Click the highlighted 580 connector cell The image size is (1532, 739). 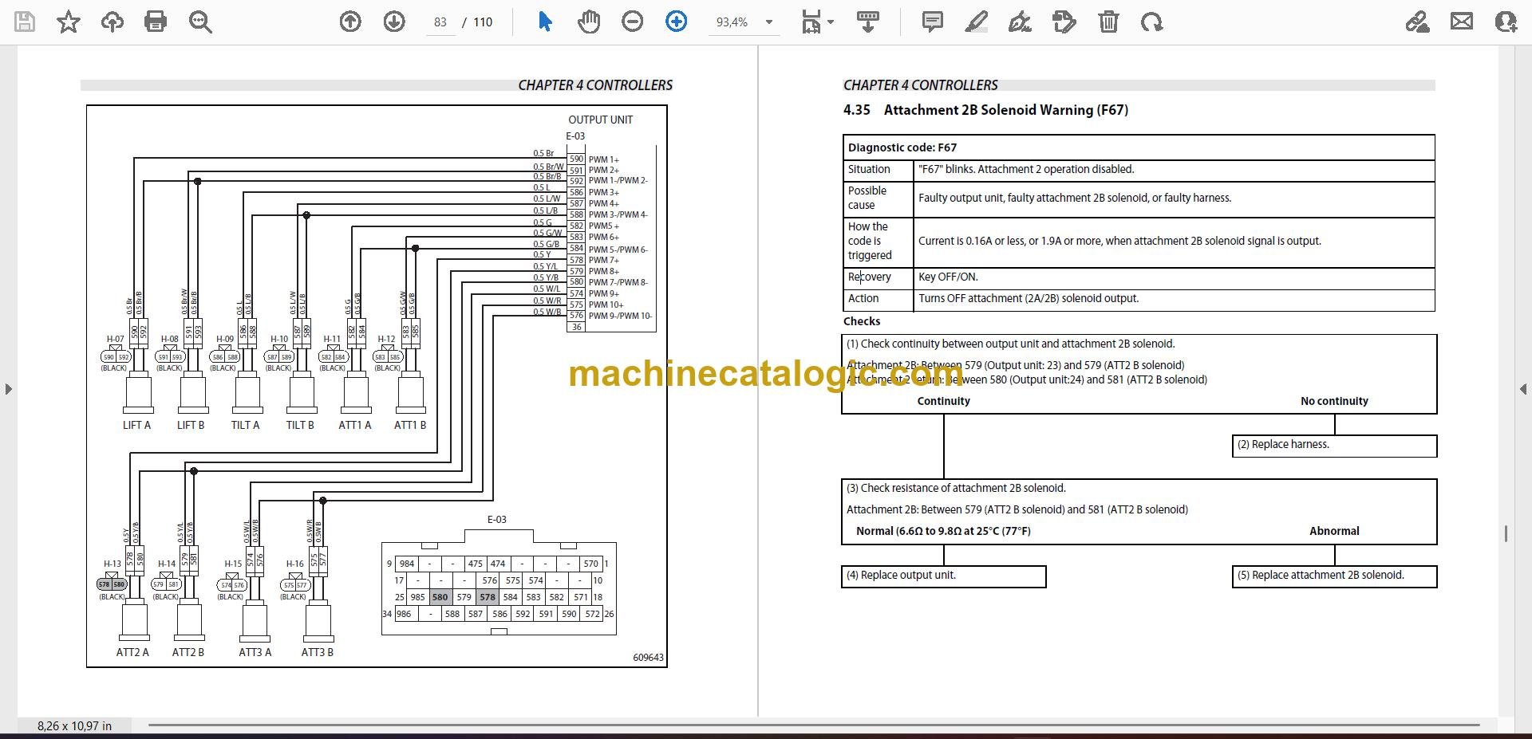pyautogui.click(x=440, y=596)
